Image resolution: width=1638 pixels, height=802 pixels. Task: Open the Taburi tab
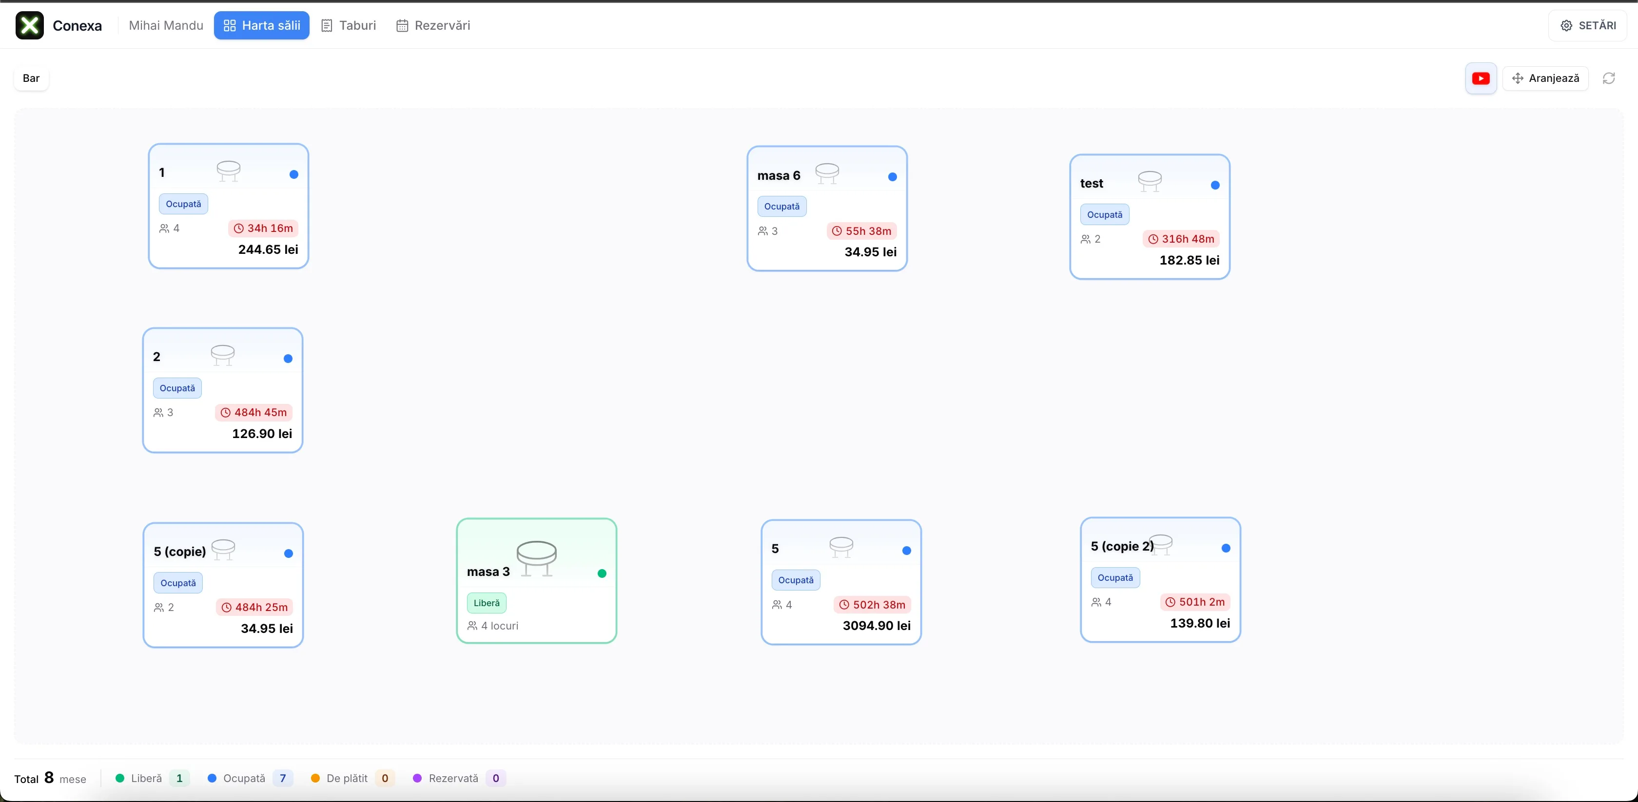pos(349,25)
